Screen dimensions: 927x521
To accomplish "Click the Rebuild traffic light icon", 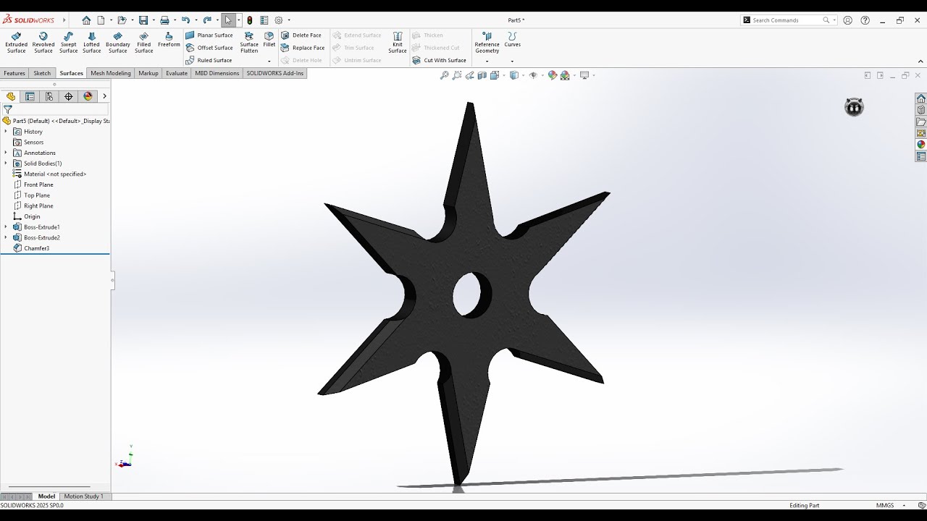I will tap(250, 20).
